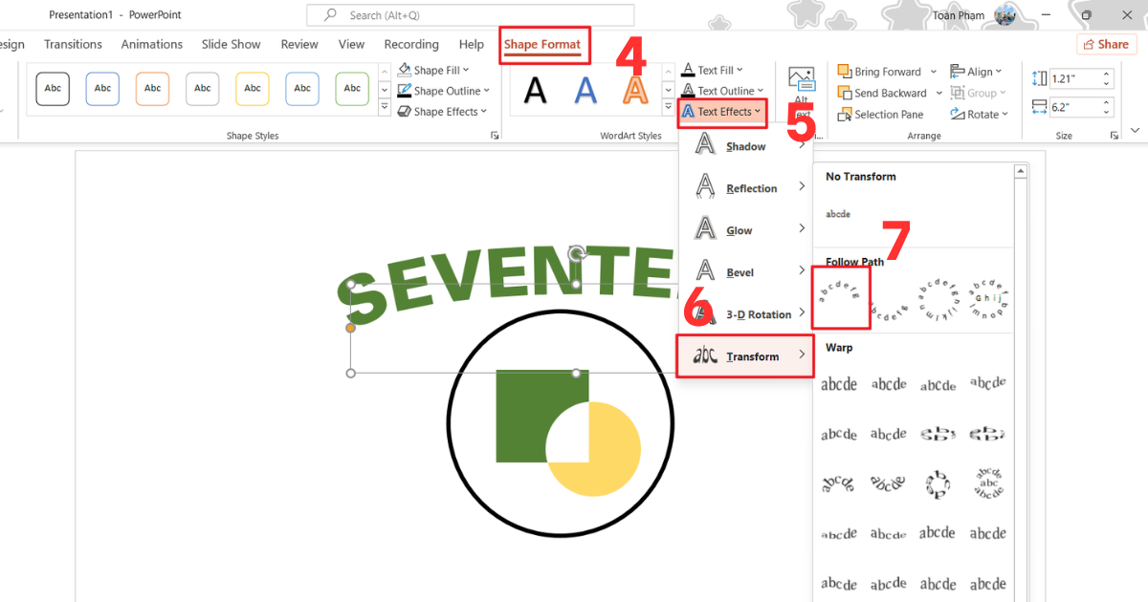1148x602 pixels.
Task: Open the Animations ribbon tab
Action: coord(151,44)
